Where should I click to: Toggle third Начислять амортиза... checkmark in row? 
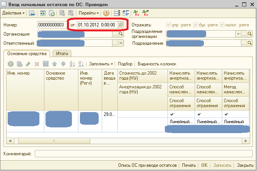(226, 114)
